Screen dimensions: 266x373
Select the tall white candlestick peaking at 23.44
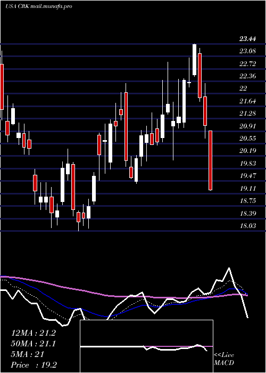(x=194, y=60)
